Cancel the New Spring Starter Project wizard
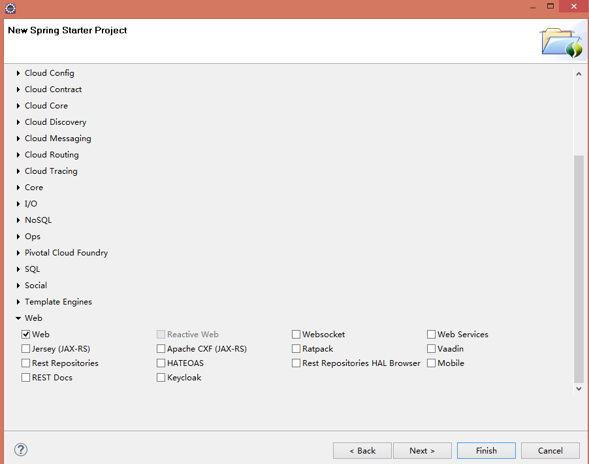 click(x=550, y=450)
